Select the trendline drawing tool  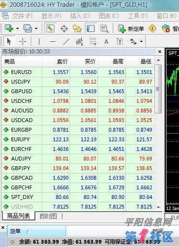click(x=66, y=42)
